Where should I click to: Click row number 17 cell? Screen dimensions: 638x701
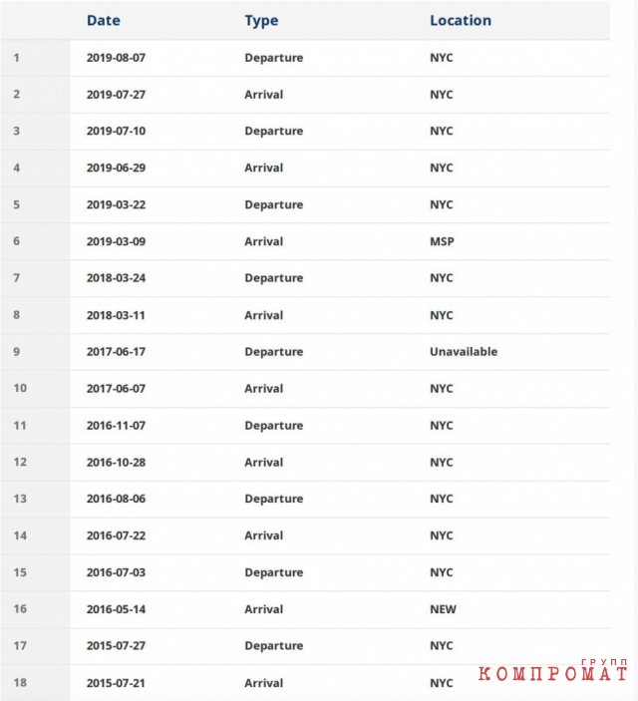point(20,646)
